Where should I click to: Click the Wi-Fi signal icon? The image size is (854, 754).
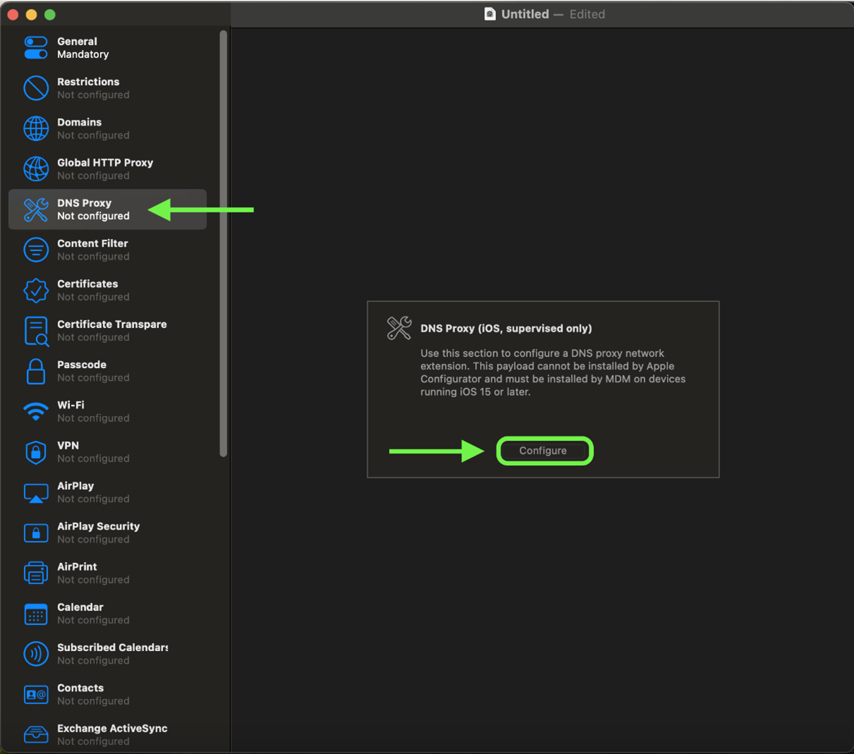click(x=36, y=411)
